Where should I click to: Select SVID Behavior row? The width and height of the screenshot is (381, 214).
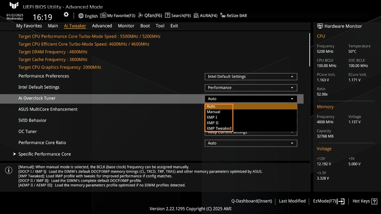(32, 120)
